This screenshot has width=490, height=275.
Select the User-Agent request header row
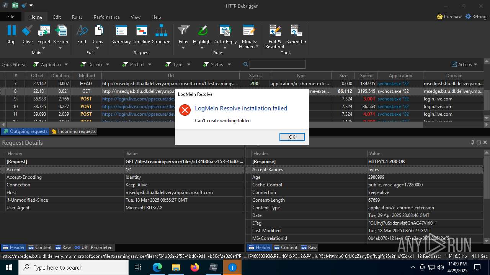[122, 208]
